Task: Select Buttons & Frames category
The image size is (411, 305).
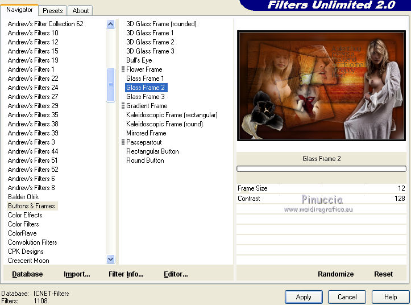Action: point(31,206)
